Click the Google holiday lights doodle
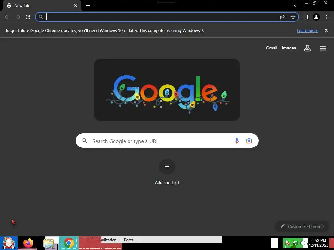This screenshot has height=250, width=334. click(x=167, y=90)
